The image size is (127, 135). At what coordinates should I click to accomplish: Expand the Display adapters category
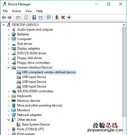[x=8, y=49]
